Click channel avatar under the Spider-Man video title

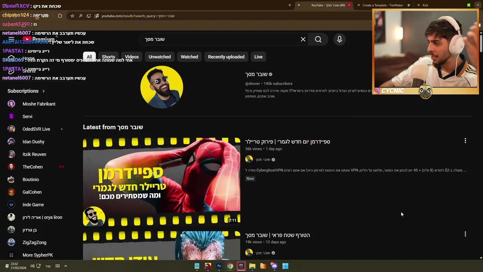(x=249, y=159)
